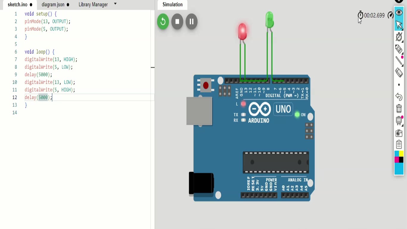
Task: Toggle the eye visibility tool in annotation toolbar
Action: 399,13
